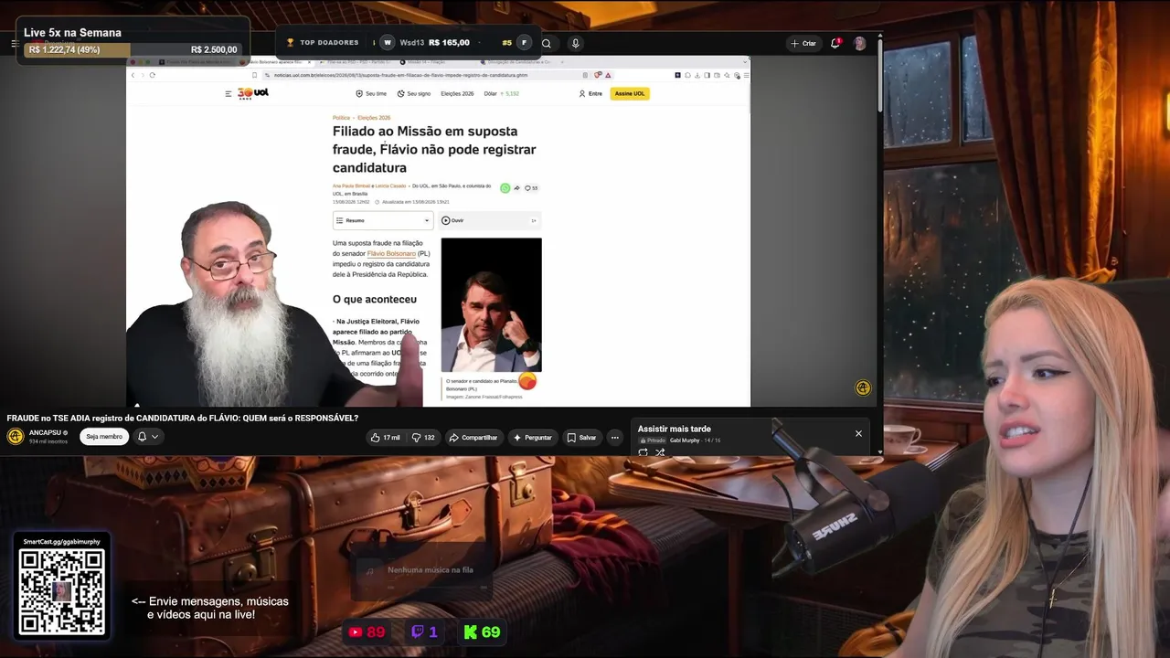
Task: Start voice search with the microphone icon
Action: tap(575, 43)
